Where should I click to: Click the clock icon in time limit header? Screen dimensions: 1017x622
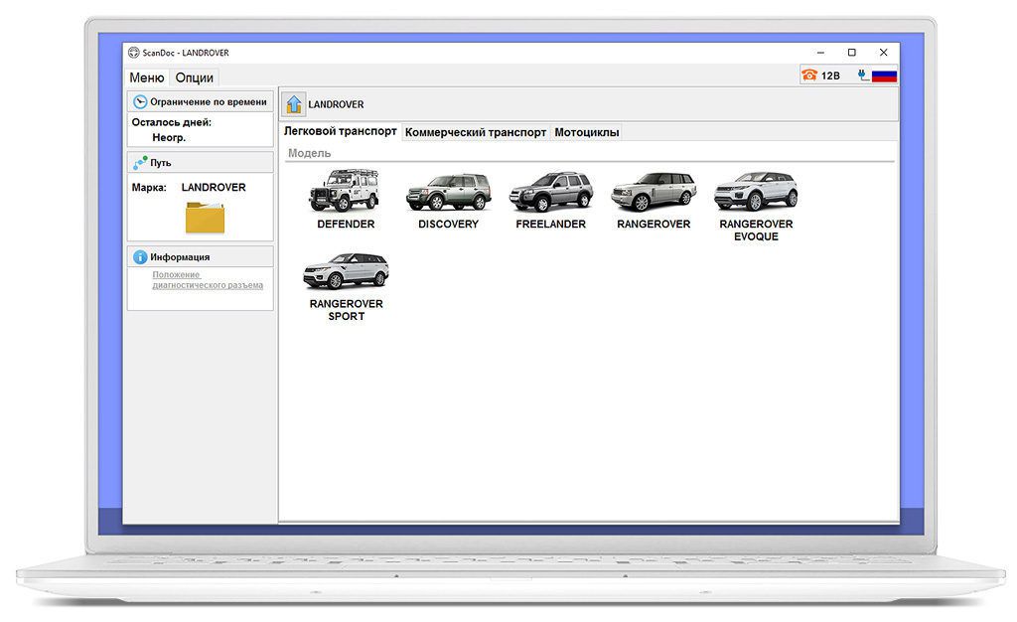[140, 101]
